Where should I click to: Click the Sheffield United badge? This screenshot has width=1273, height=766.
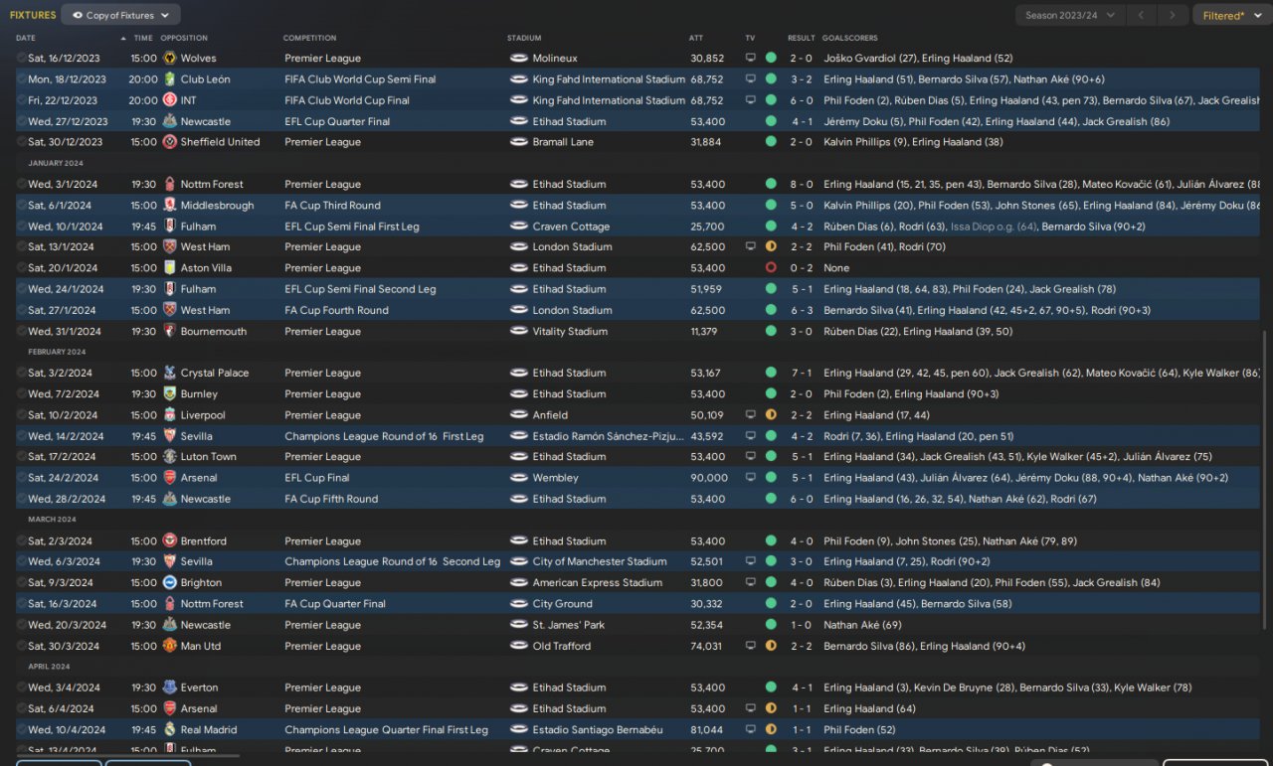(169, 142)
